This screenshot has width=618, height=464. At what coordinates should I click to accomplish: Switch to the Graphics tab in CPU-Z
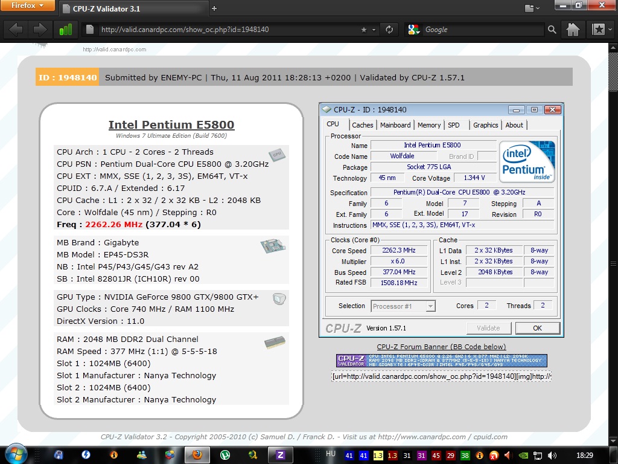tap(486, 125)
